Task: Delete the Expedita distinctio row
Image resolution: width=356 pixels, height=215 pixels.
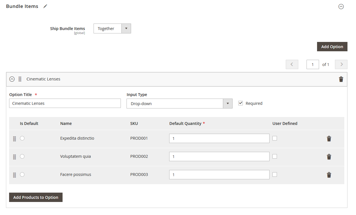Action: [x=329, y=139]
